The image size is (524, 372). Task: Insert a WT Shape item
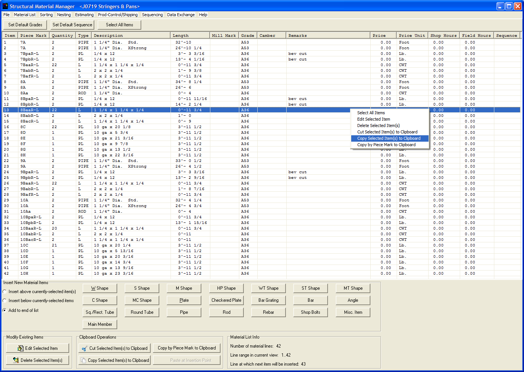pyautogui.click(x=269, y=288)
